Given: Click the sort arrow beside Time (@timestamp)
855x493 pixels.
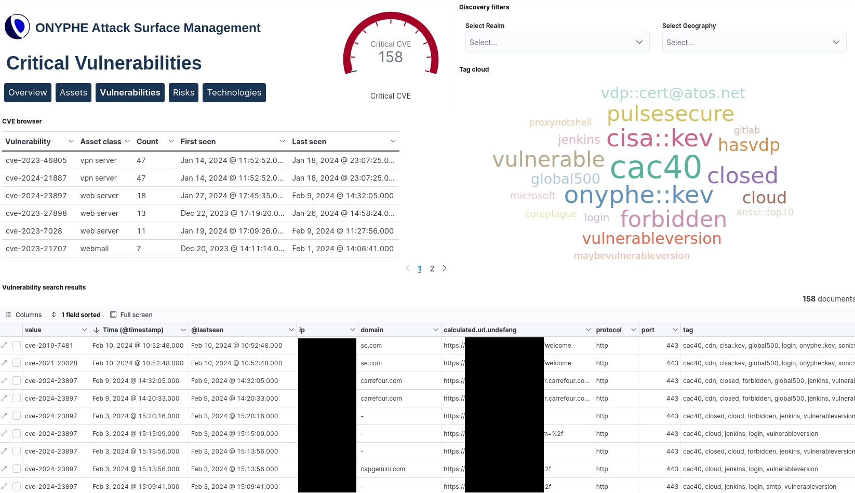Looking at the screenshot, I should click(97, 330).
